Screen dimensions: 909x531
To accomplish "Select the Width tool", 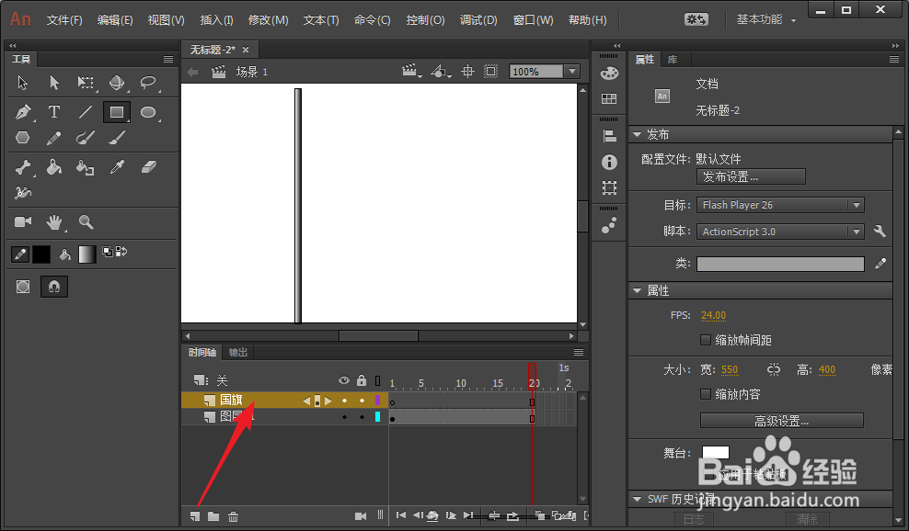I will (23, 192).
